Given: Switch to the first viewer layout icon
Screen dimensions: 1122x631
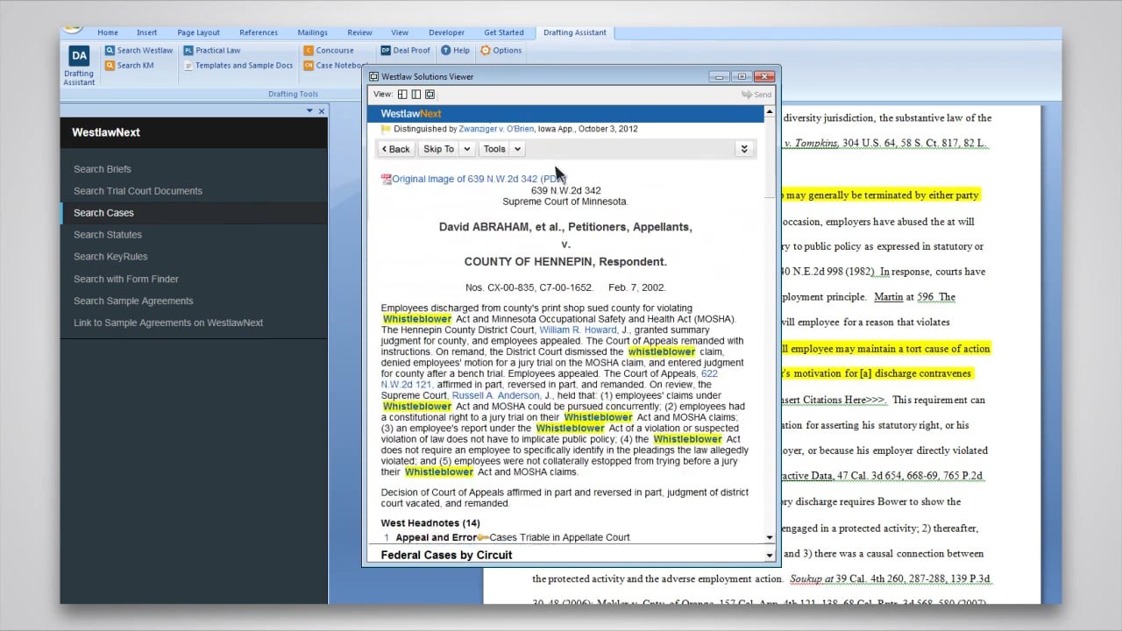Looking at the screenshot, I should [402, 95].
